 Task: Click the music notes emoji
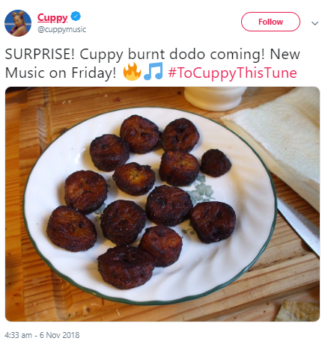point(154,71)
